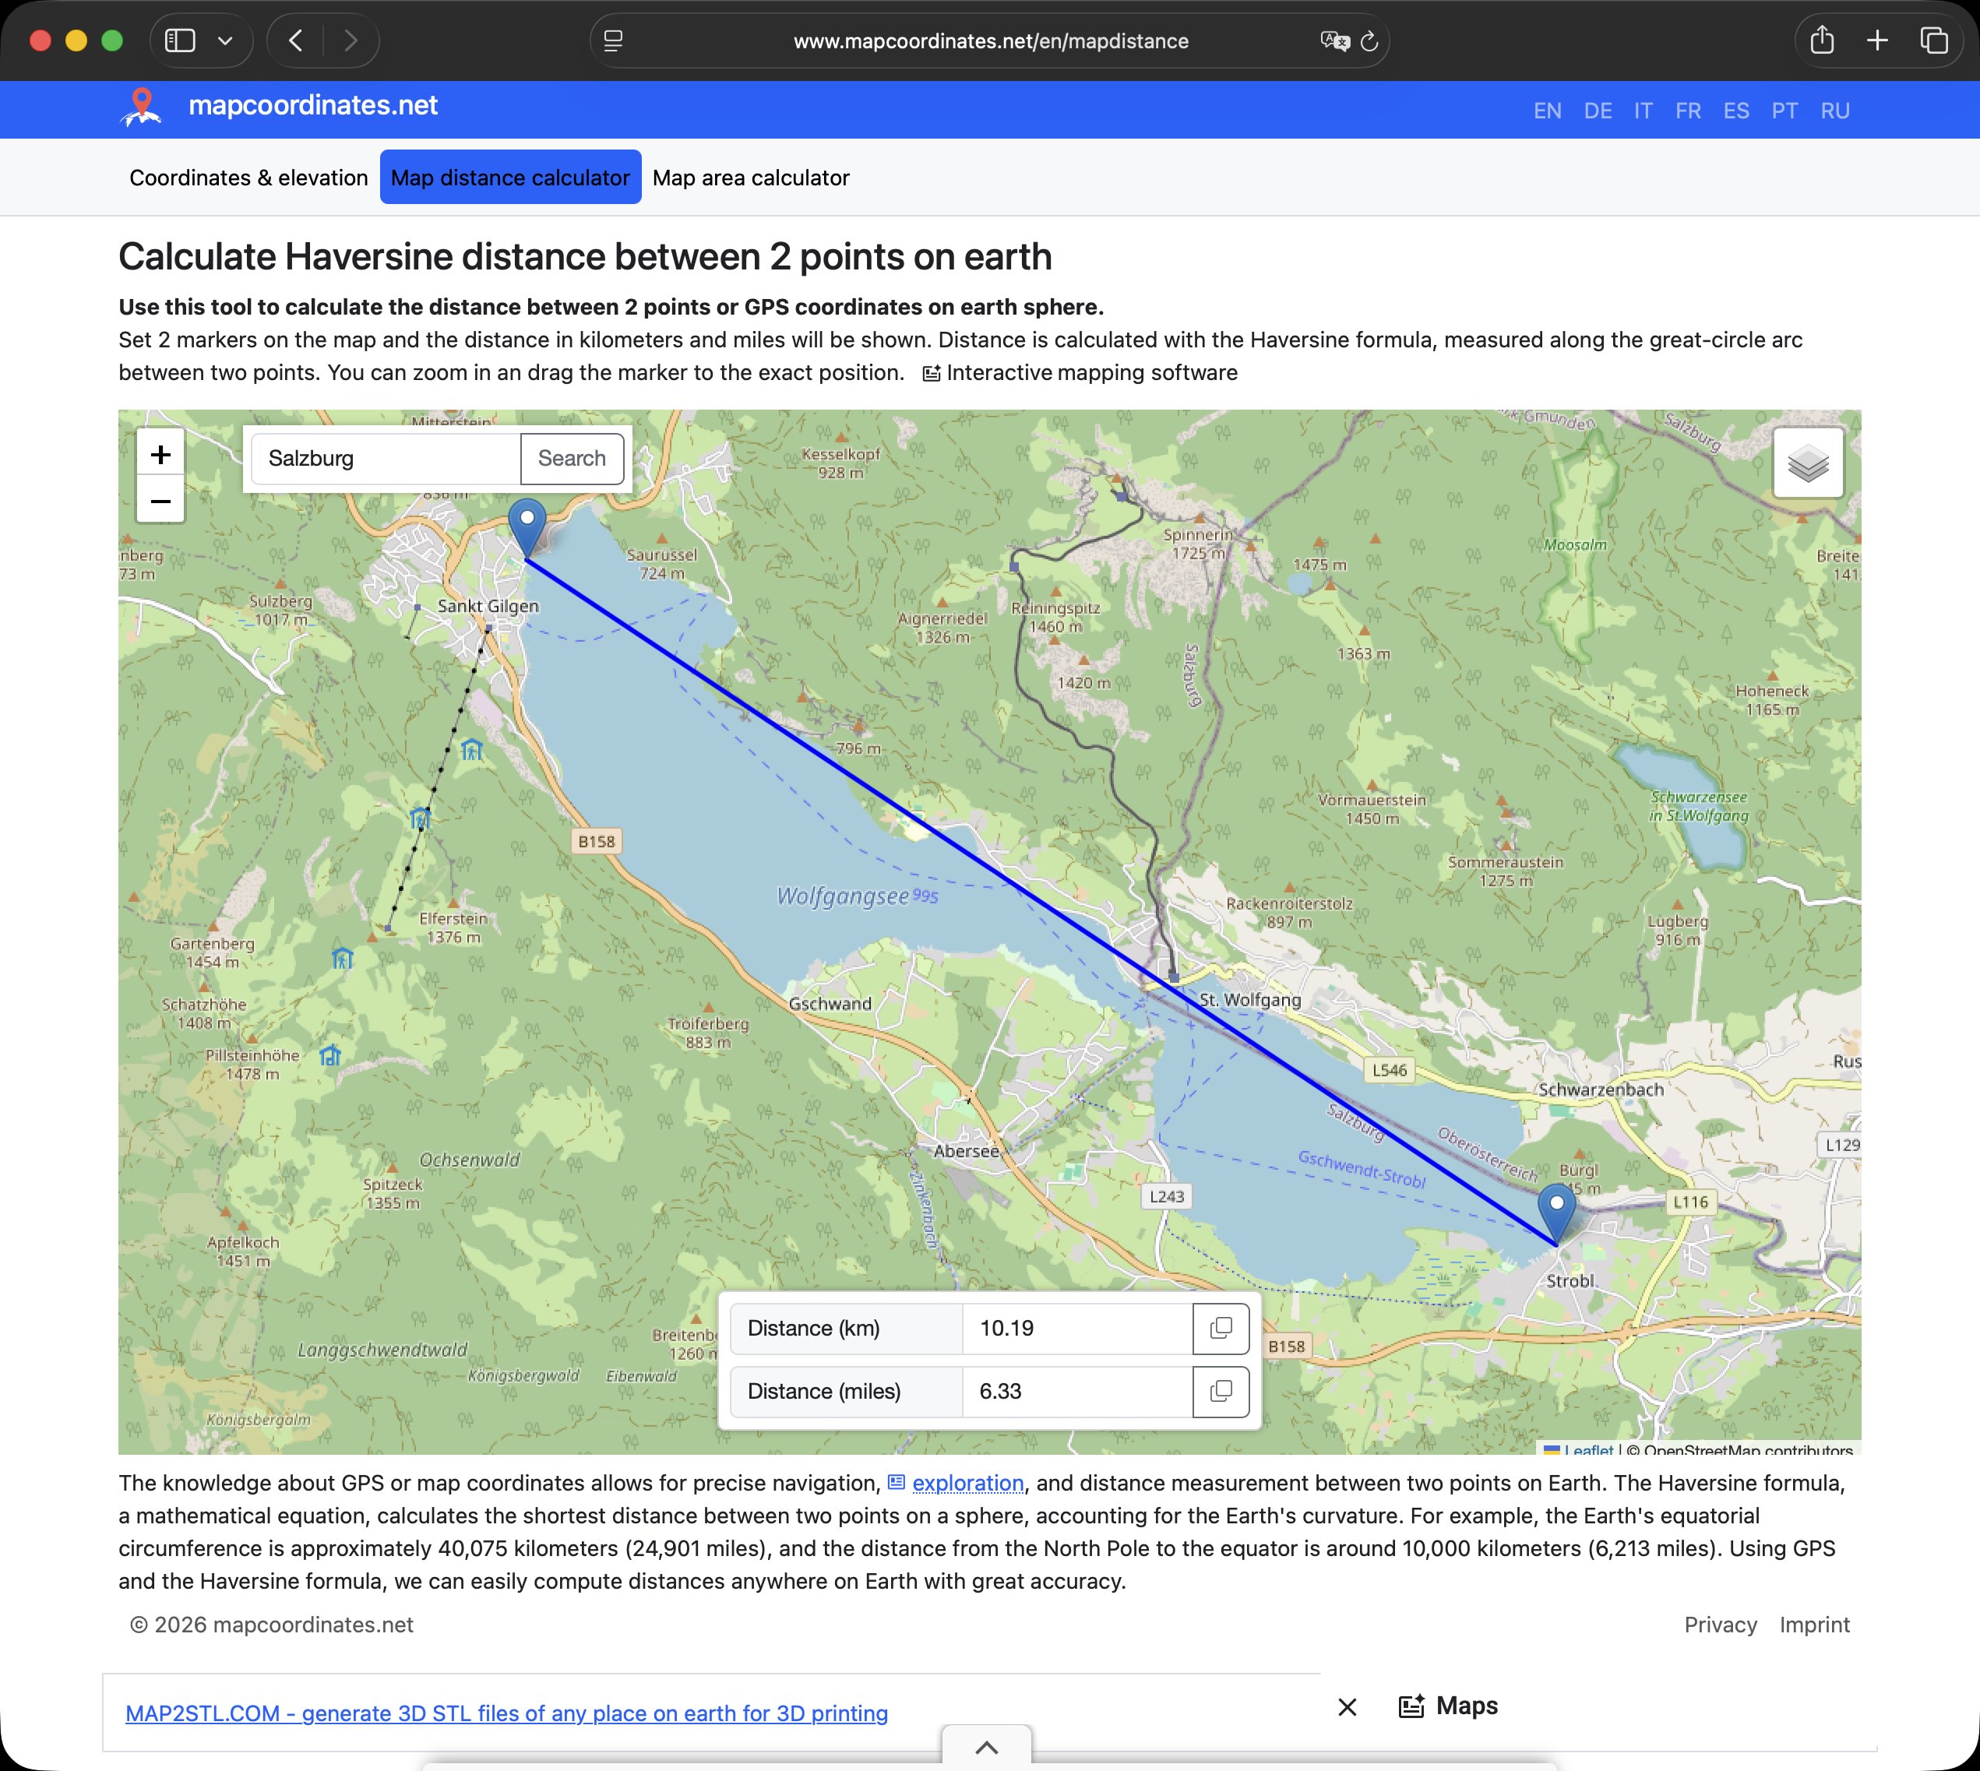The width and height of the screenshot is (1980, 1771).
Task: Click the Search button on map
Action: coord(571,458)
